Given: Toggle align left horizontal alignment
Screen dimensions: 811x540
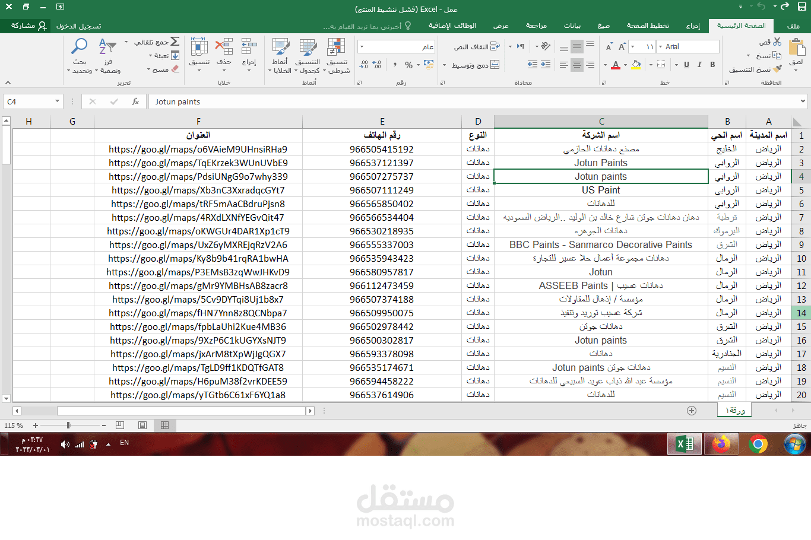Looking at the screenshot, I should coord(563,65).
